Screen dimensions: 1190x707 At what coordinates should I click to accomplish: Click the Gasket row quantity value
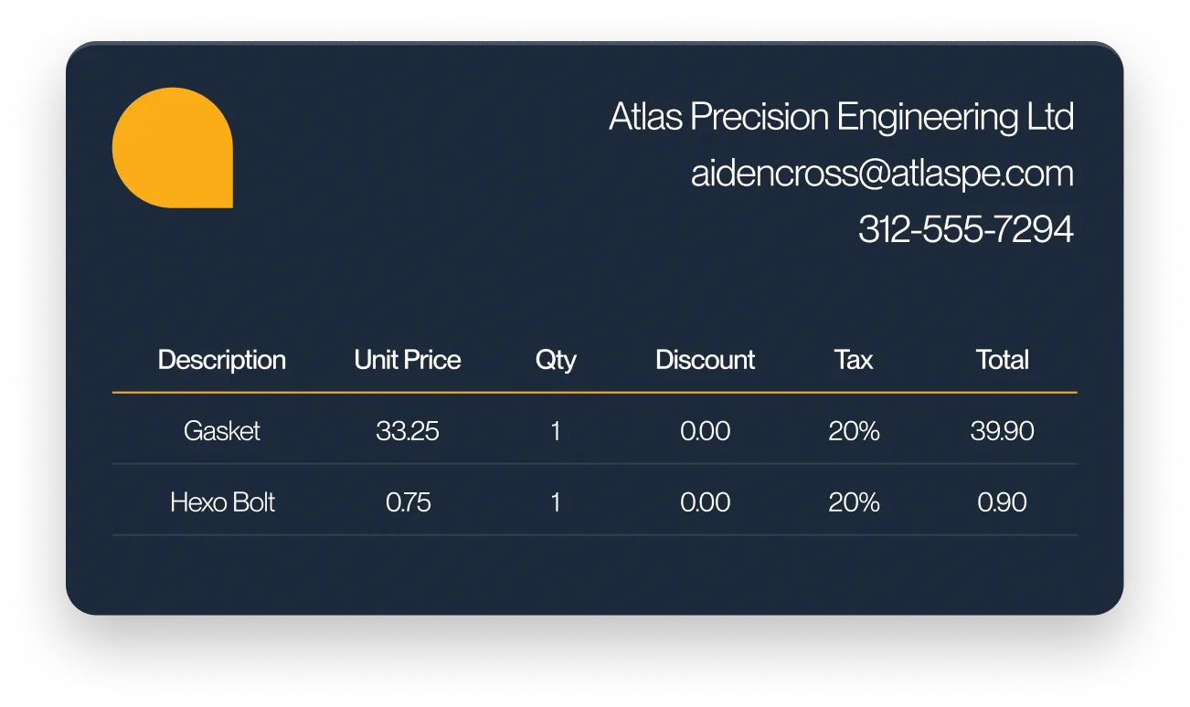coord(556,431)
